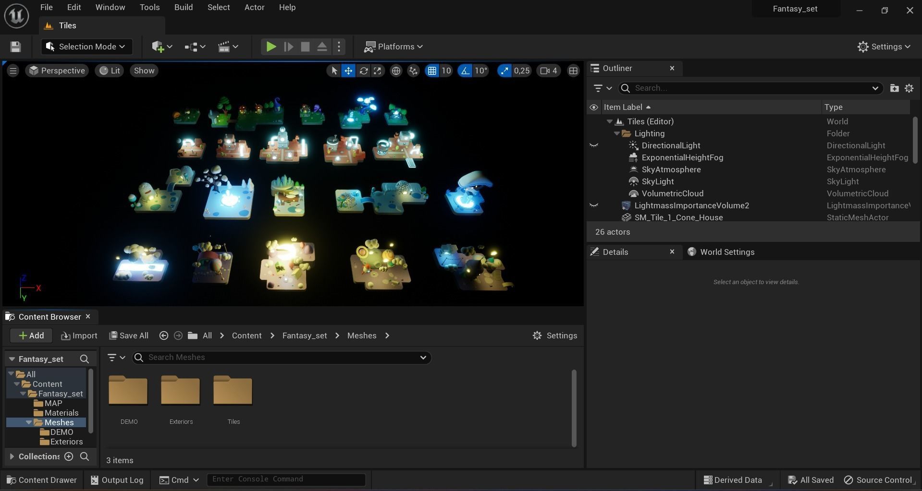The width and height of the screenshot is (922, 491).
Task: Toggle surface snapping in viewport
Action: click(413, 71)
